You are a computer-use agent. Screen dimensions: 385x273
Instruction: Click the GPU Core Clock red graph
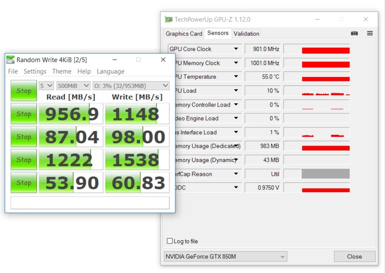(316, 49)
